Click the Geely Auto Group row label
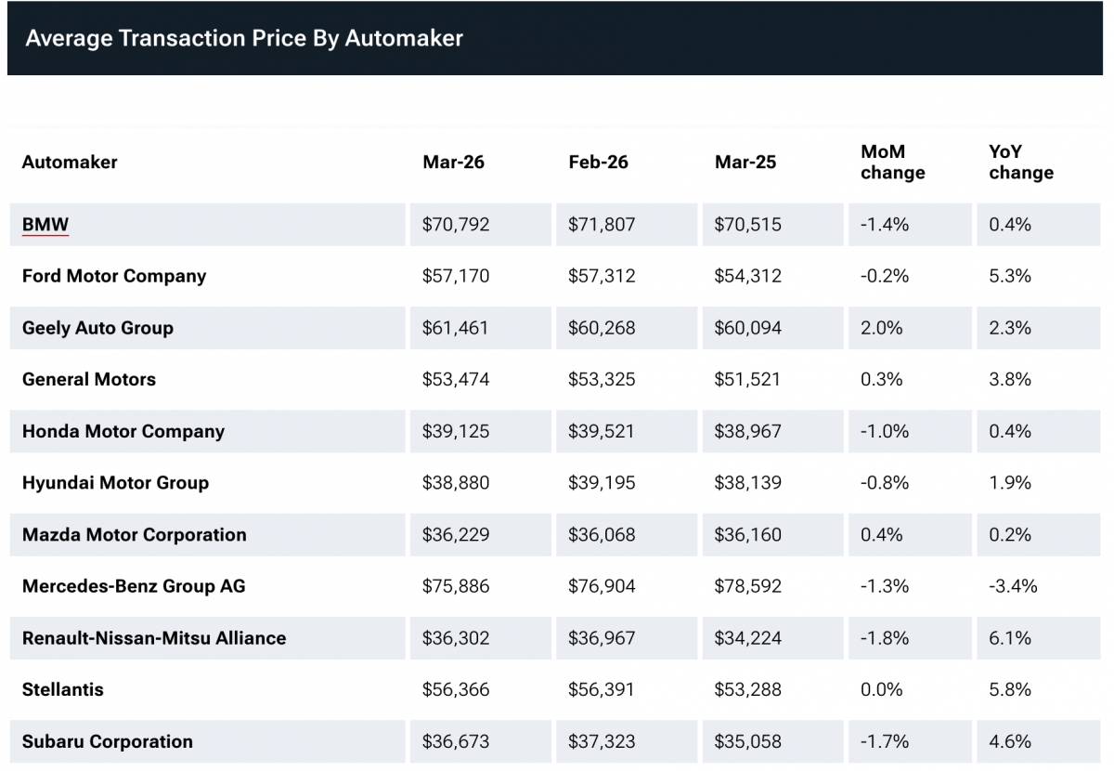The width and height of the screenshot is (1114, 771). pyautogui.click(x=97, y=328)
